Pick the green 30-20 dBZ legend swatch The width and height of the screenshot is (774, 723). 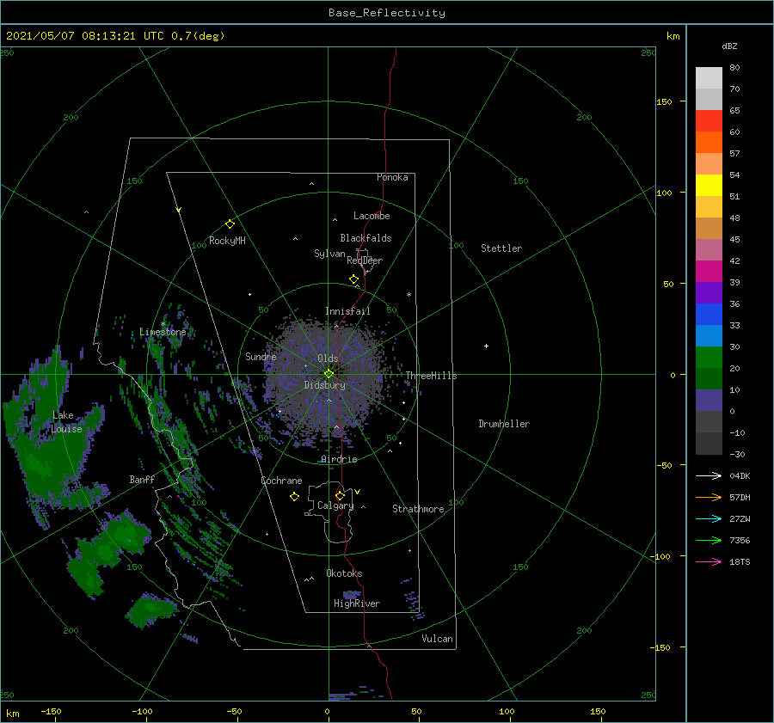click(x=709, y=358)
